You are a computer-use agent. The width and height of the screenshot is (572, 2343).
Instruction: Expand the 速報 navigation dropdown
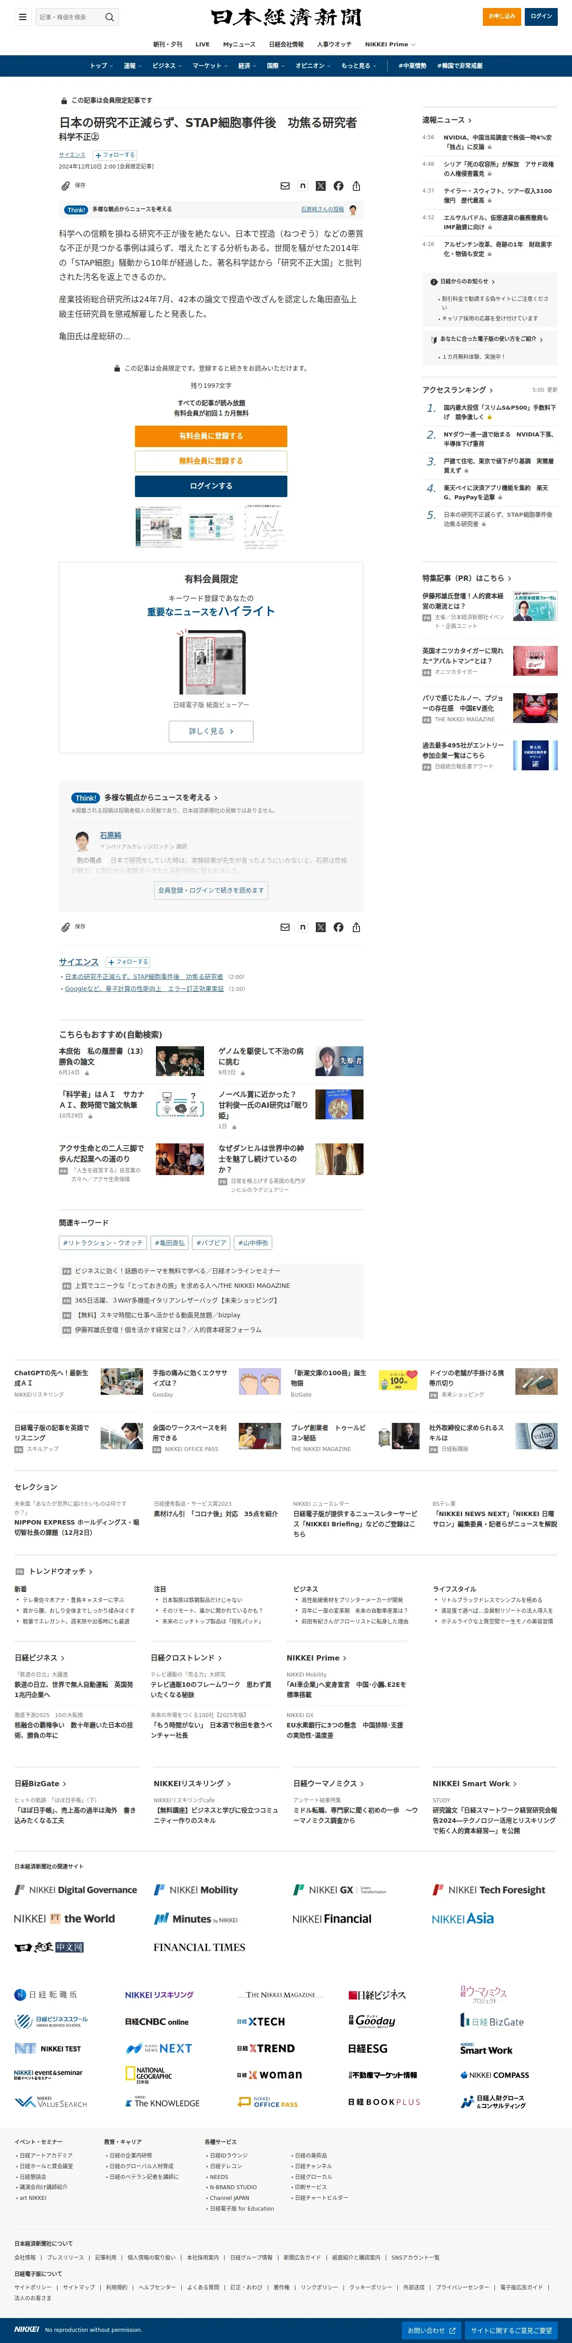(133, 66)
